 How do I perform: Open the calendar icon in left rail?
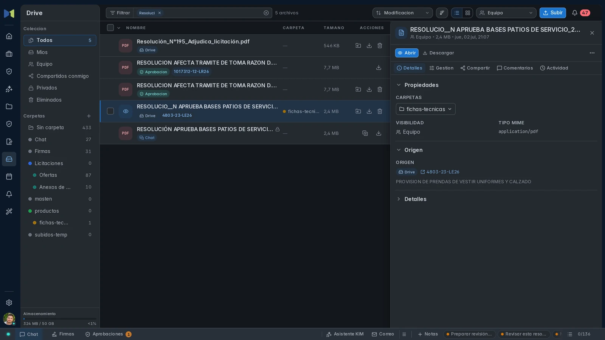(9, 176)
